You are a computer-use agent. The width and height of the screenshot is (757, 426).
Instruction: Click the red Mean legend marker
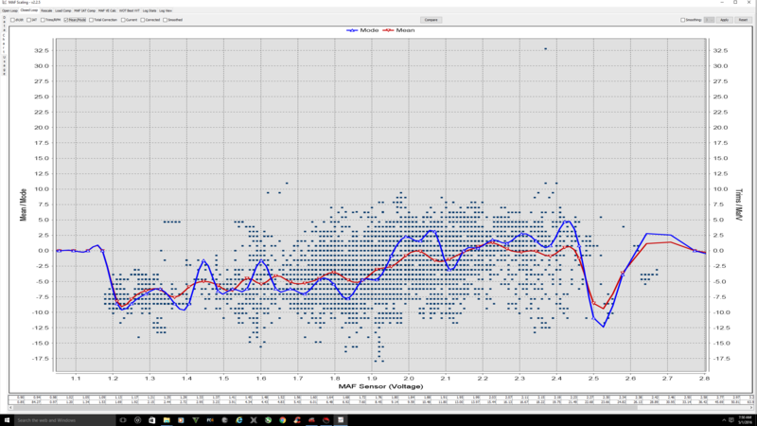click(x=389, y=30)
